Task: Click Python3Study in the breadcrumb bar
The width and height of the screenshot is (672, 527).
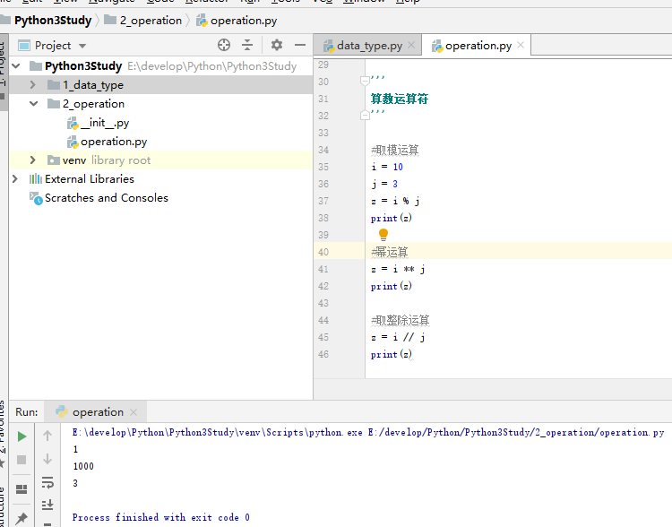Action: (x=53, y=21)
